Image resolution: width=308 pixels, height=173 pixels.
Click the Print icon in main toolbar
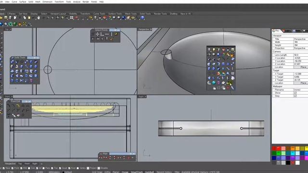[x=10, y=18]
